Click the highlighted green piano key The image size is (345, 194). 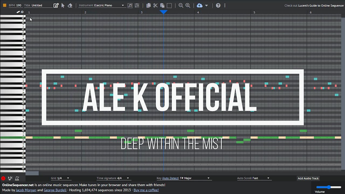tap(13, 138)
